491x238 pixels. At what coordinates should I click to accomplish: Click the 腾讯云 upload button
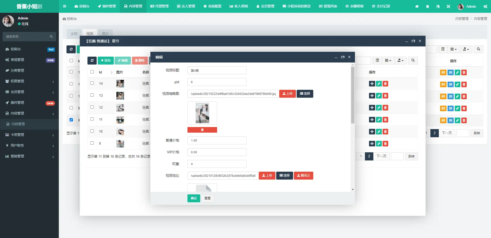pos(303,176)
